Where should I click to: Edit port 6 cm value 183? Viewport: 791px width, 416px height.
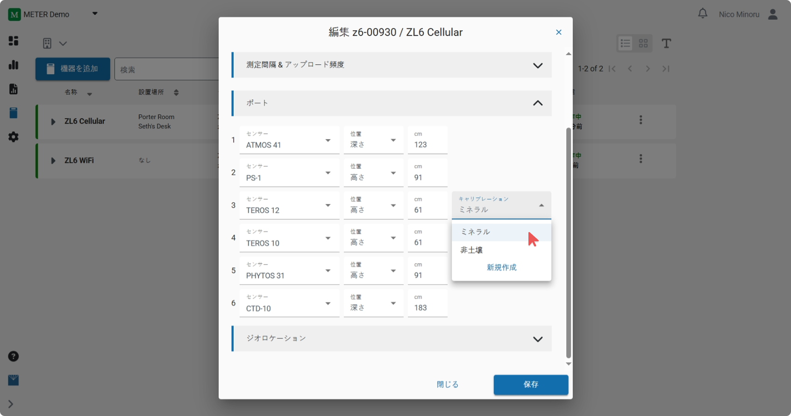(428, 303)
